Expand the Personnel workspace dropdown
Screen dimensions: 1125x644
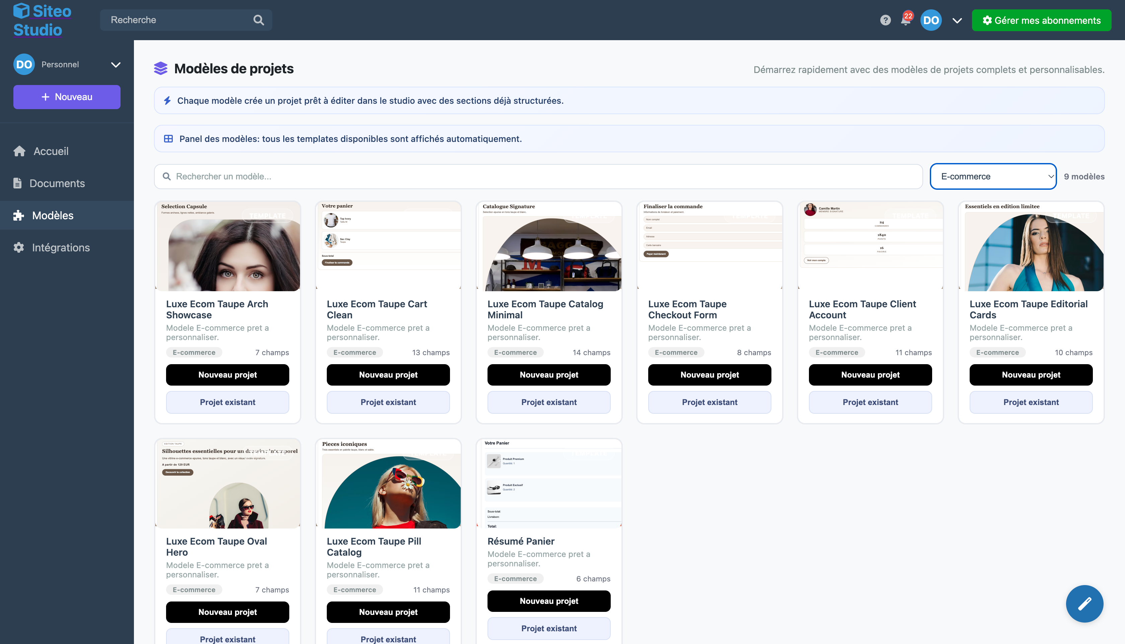116,65
